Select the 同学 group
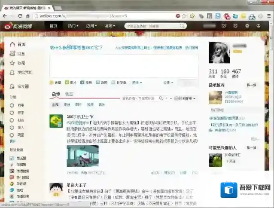The width and height of the screenshot is (274, 208). 17,113
